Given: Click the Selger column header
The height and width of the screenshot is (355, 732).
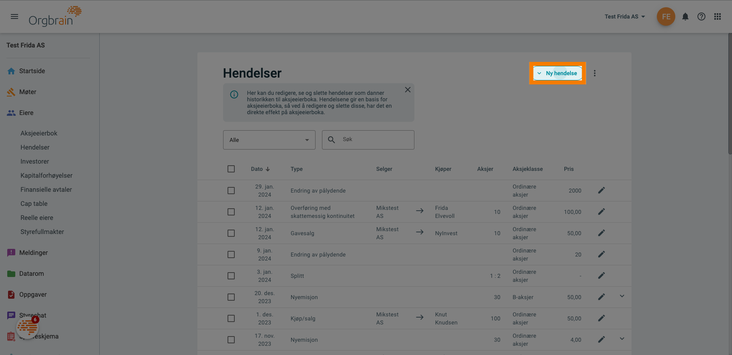Looking at the screenshot, I should [384, 169].
